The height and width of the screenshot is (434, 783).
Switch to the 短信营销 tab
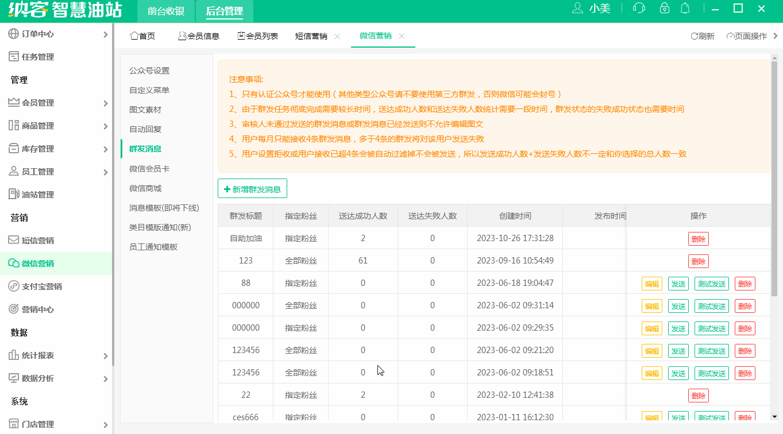310,36
